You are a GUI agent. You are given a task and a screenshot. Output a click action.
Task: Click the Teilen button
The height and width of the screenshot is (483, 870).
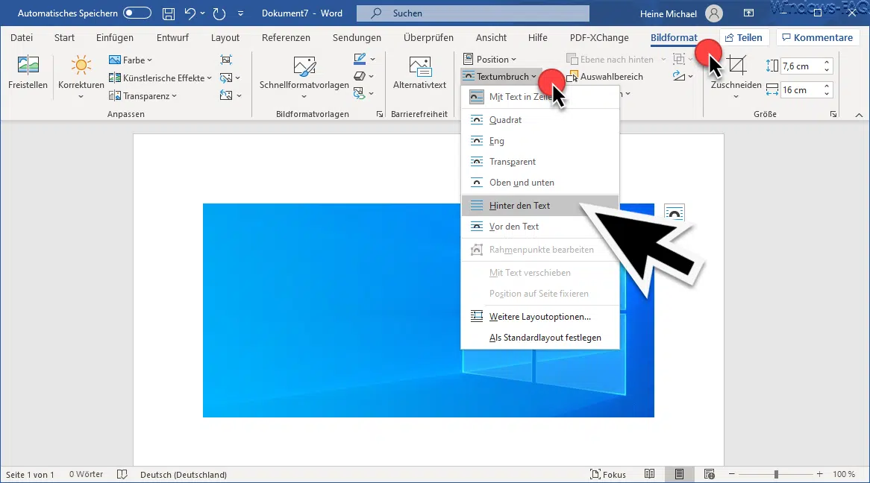click(744, 38)
